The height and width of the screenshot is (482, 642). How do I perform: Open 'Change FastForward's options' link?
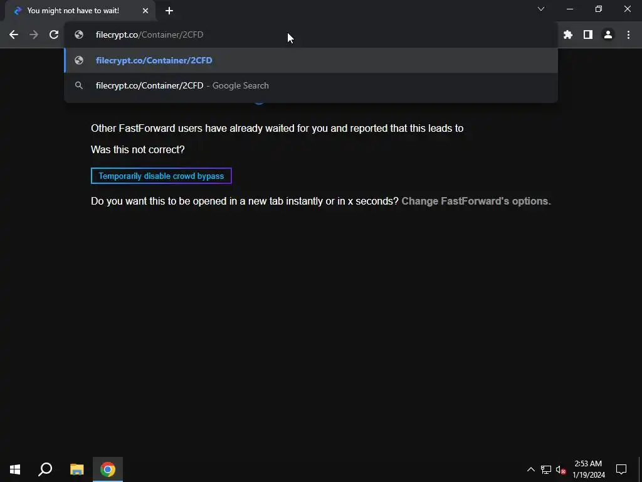pyautogui.click(x=476, y=201)
